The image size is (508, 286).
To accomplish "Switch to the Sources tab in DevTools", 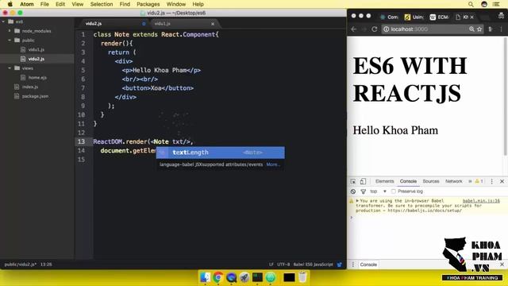I will tap(431, 181).
